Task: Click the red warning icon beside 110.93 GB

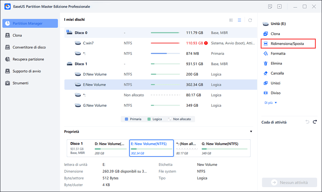Action: click(206, 43)
